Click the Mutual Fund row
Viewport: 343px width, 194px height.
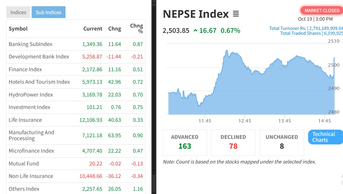point(24,163)
